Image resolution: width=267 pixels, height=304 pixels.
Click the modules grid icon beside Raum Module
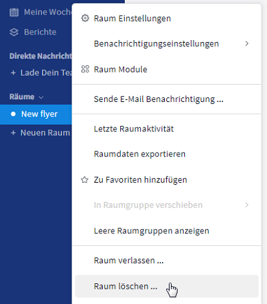(x=85, y=69)
